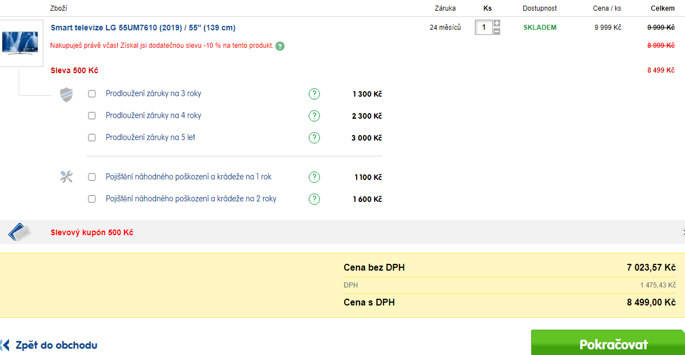Image resolution: width=685 pixels, height=355 pixels.
Task: Increase quantity with the plus stepper
Action: point(496,24)
